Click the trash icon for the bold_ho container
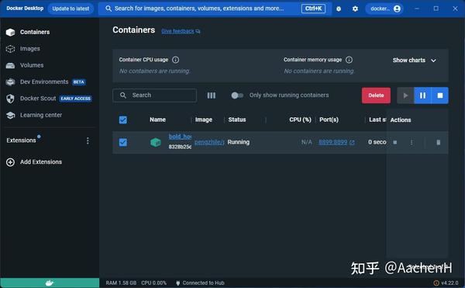This screenshot has width=465, height=288. click(438, 143)
